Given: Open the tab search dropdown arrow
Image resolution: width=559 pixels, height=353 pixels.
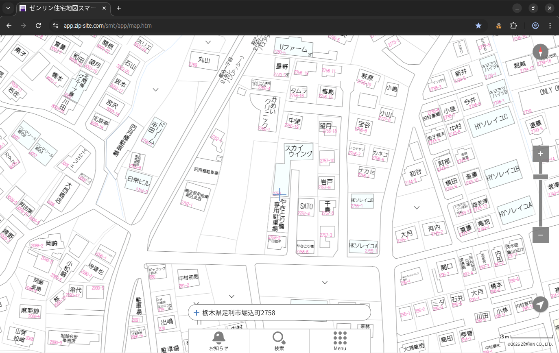Looking at the screenshot, I should tap(8, 8).
